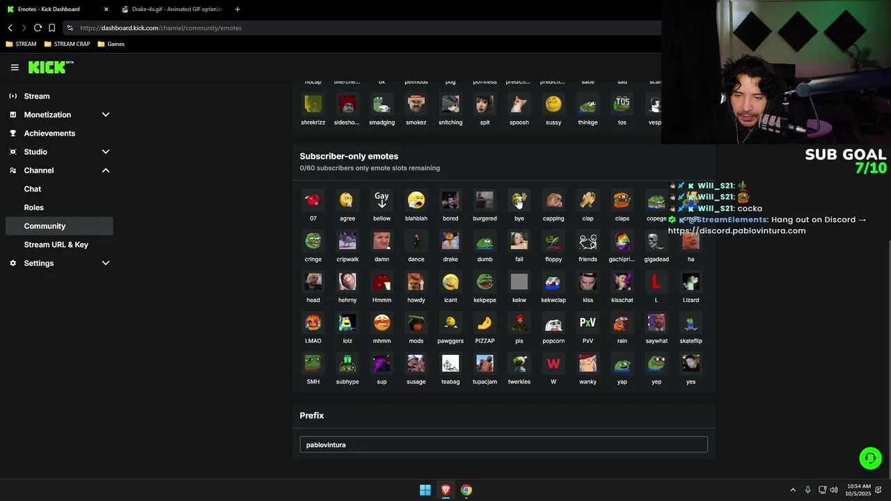
Task: Open the Games bookmark folder
Action: click(111, 44)
